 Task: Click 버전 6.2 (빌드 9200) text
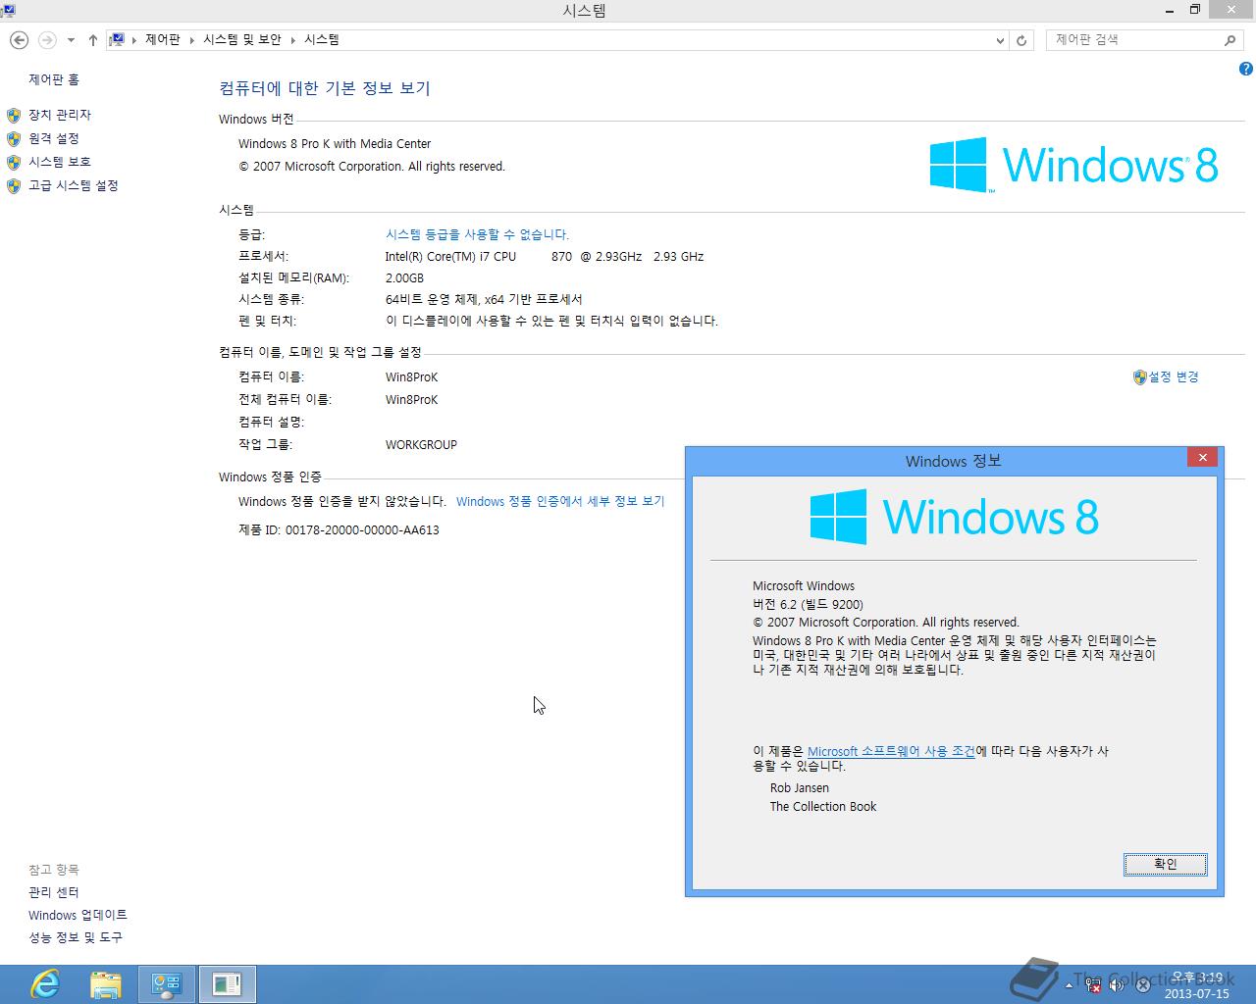(x=808, y=604)
